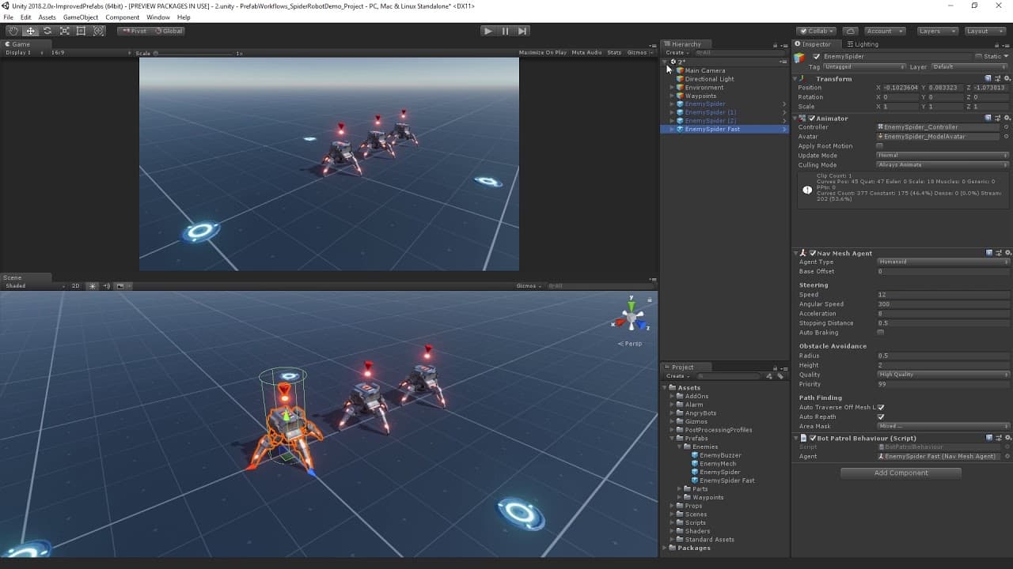
Task: Click the Collab button
Action: click(x=816, y=31)
